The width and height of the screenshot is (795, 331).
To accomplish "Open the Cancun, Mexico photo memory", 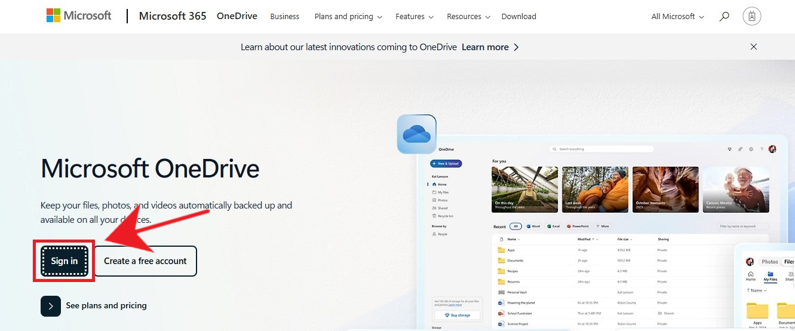I will pyautogui.click(x=736, y=189).
